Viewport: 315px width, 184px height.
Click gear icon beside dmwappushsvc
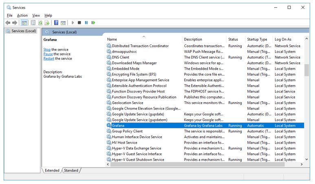coord(109,52)
